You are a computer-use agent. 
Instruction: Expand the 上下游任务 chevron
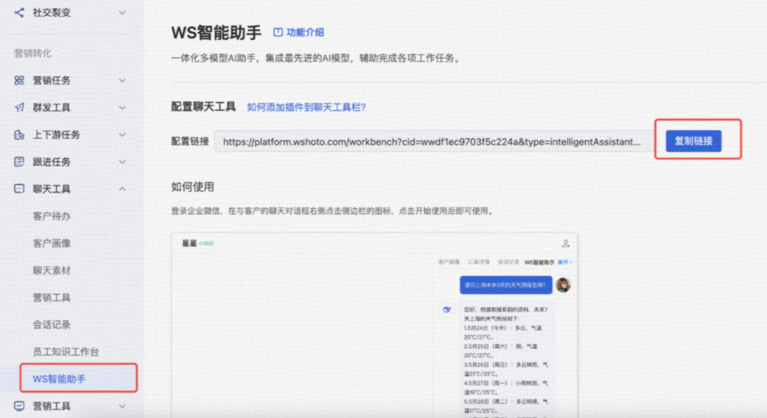(122, 134)
